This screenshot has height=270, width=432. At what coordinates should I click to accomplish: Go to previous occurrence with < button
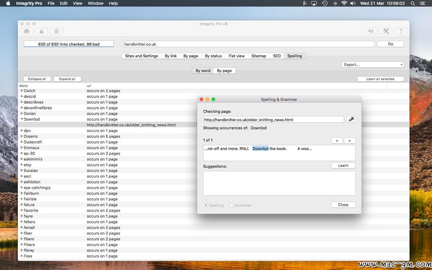tap(337, 141)
